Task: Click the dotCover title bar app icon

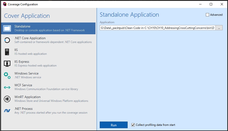Action: (4, 4)
